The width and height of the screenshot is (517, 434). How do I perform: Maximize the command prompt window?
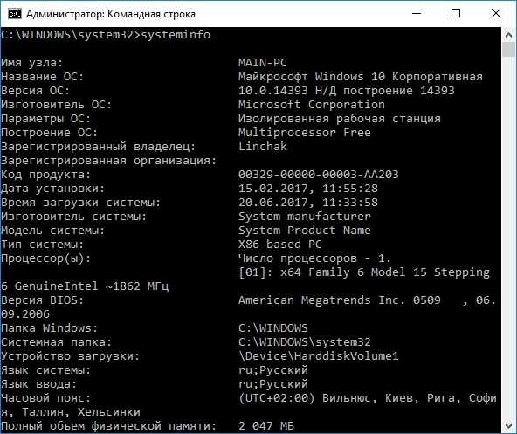coord(456,13)
